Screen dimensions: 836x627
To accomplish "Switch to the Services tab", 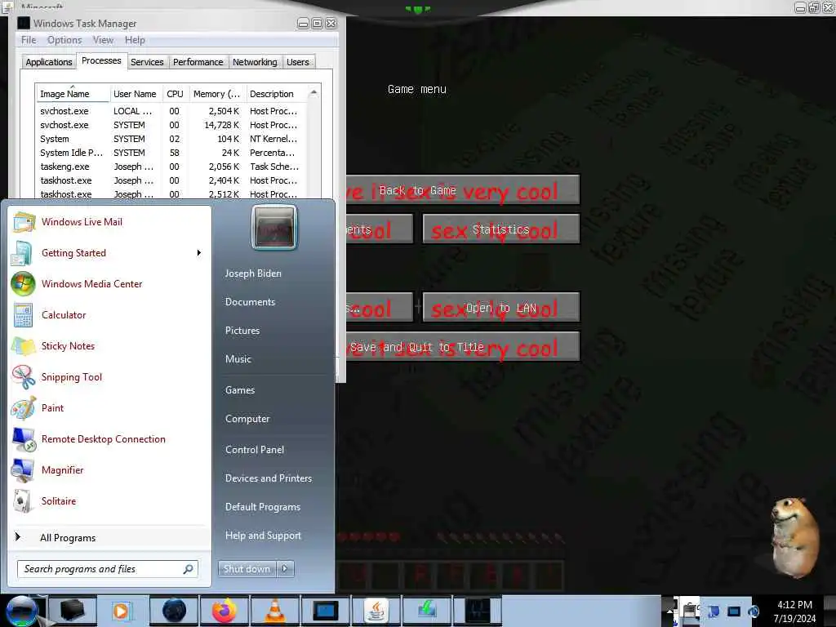I will pyautogui.click(x=147, y=62).
